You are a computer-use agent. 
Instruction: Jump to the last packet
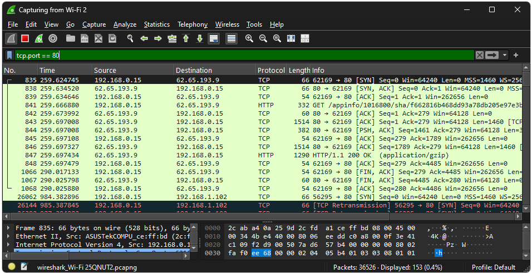tap(200, 38)
